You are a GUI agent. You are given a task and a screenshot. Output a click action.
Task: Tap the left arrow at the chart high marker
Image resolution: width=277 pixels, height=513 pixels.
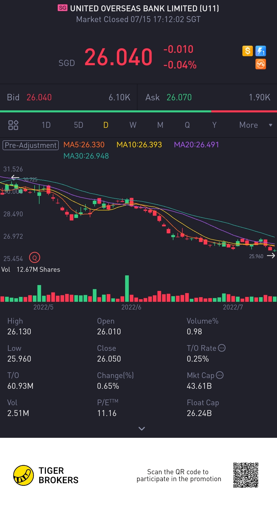click(x=15, y=177)
